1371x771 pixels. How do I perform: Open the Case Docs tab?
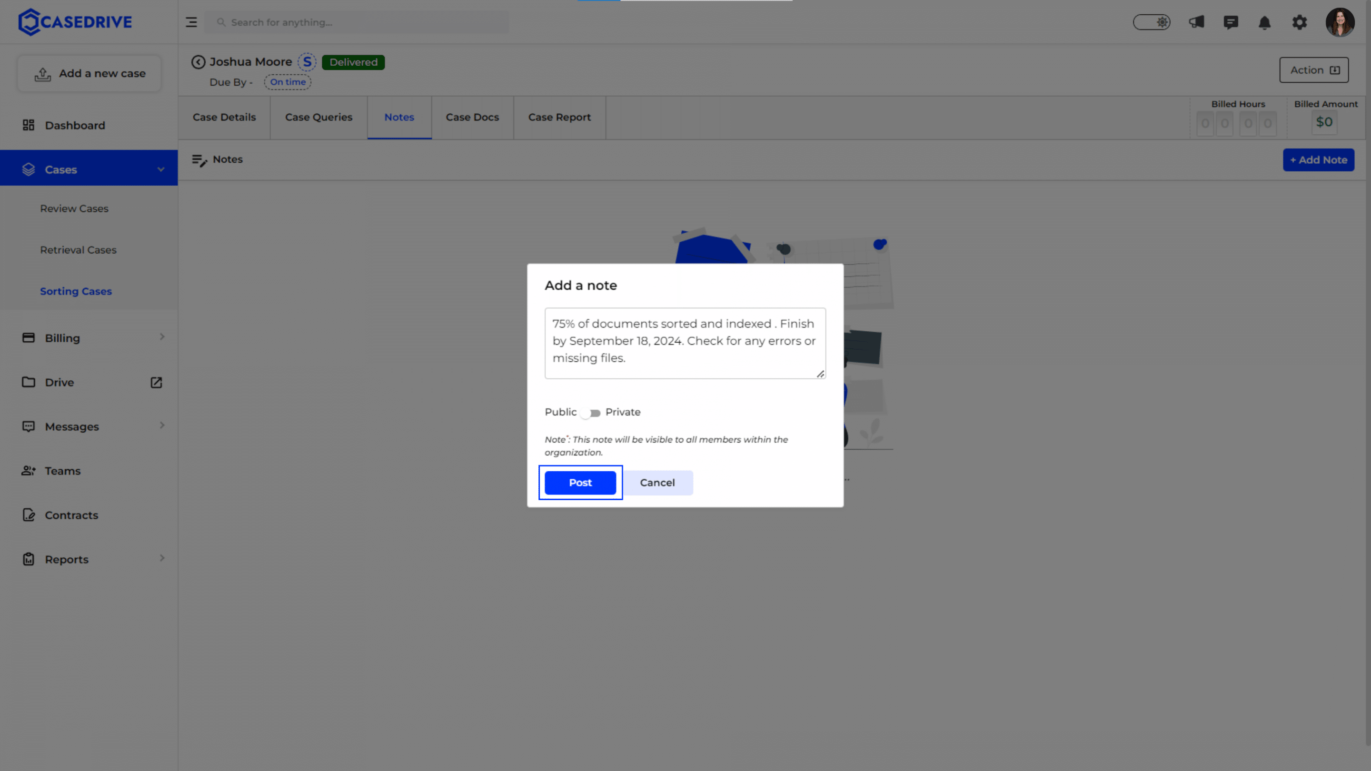click(x=473, y=118)
